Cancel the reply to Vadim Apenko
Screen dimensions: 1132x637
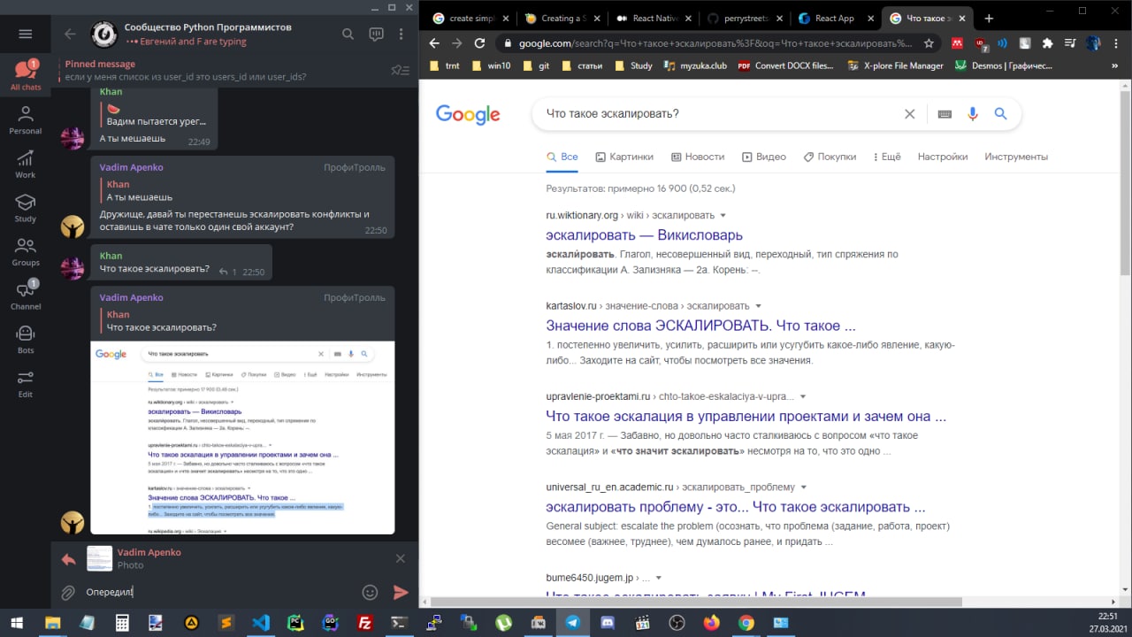click(x=401, y=558)
